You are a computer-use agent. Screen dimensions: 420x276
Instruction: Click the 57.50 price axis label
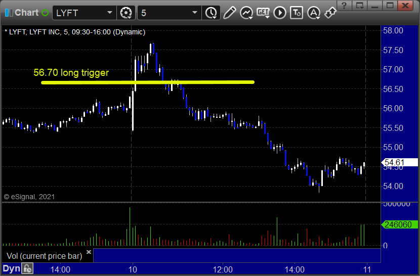(x=393, y=50)
